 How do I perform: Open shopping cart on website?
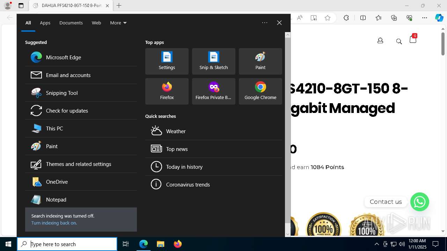pos(413,39)
